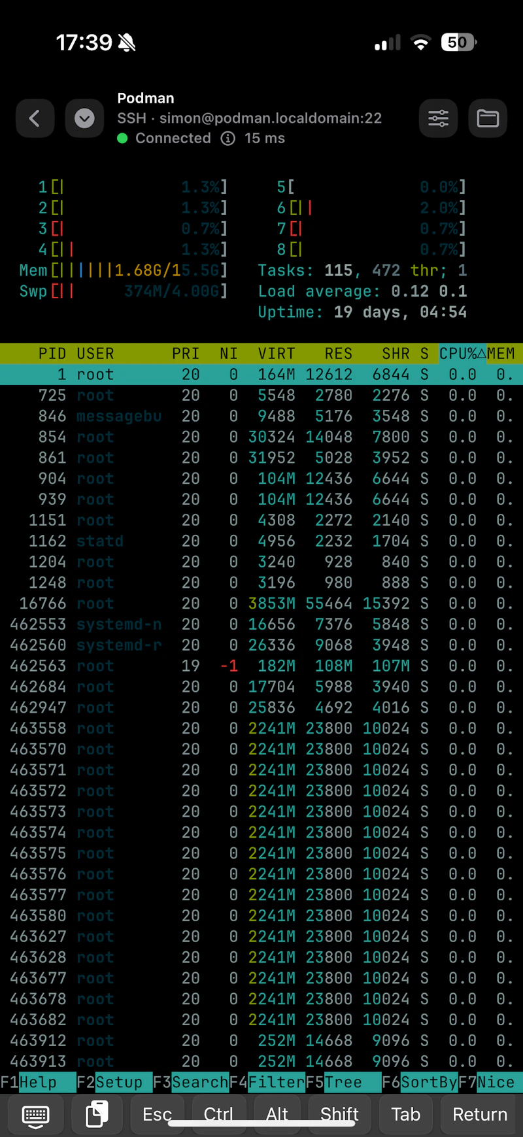Sort by the VIRT column header
The height and width of the screenshot is (1137, 523).
[x=277, y=354]
